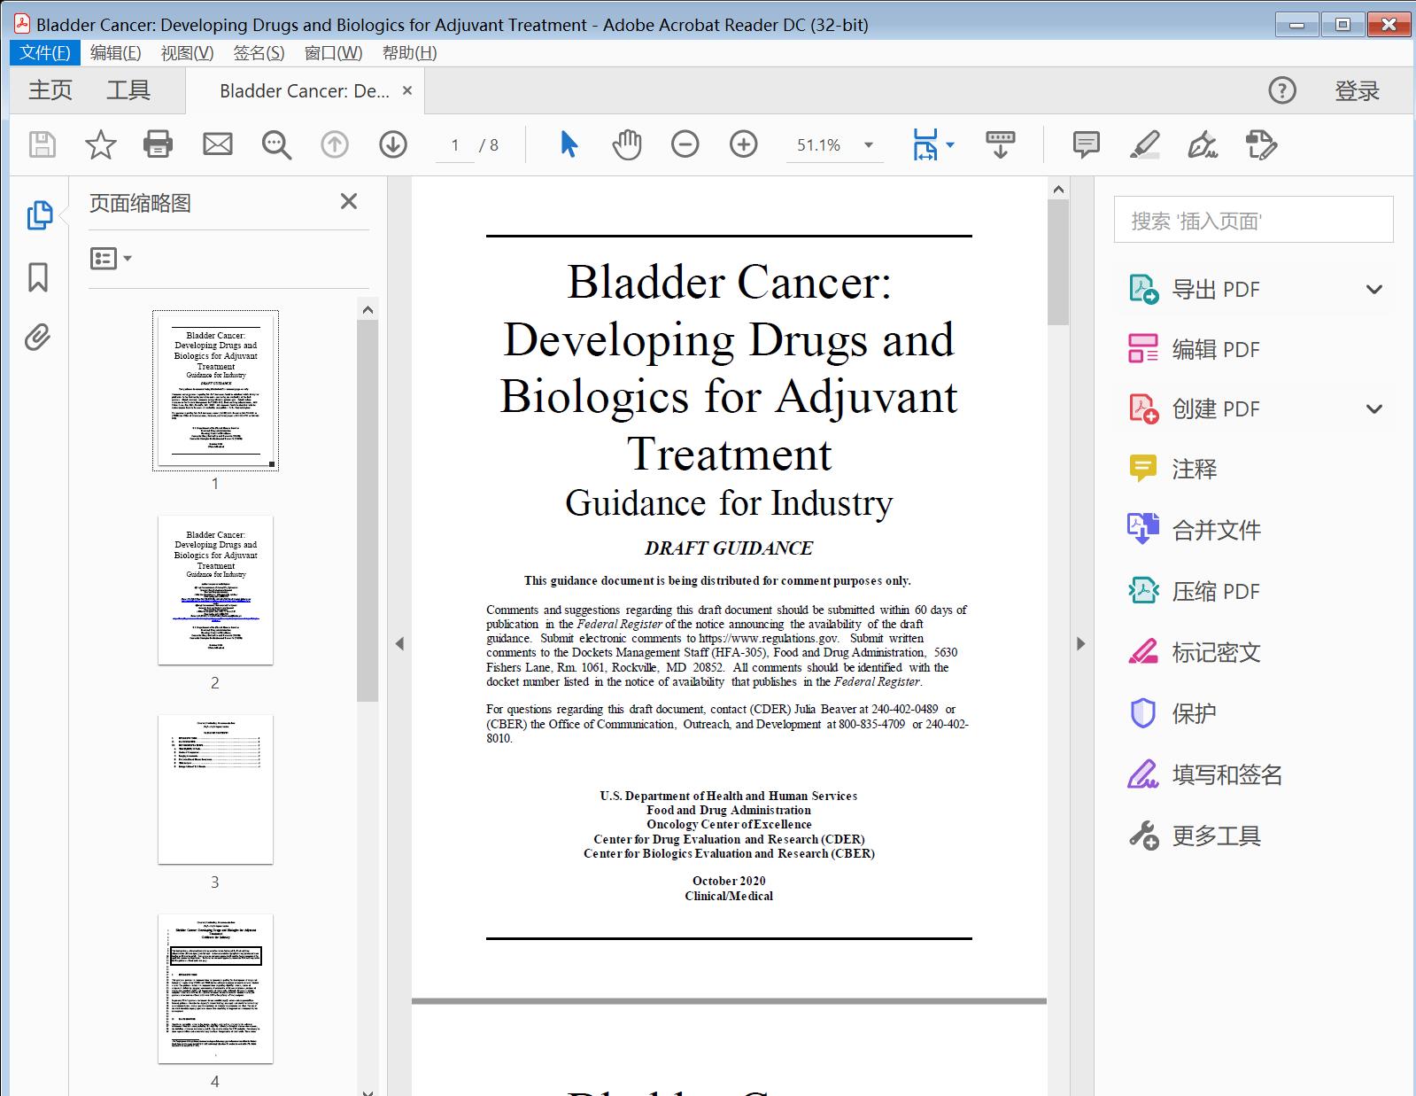Select page 3 thumbnail

click(215, 789)
